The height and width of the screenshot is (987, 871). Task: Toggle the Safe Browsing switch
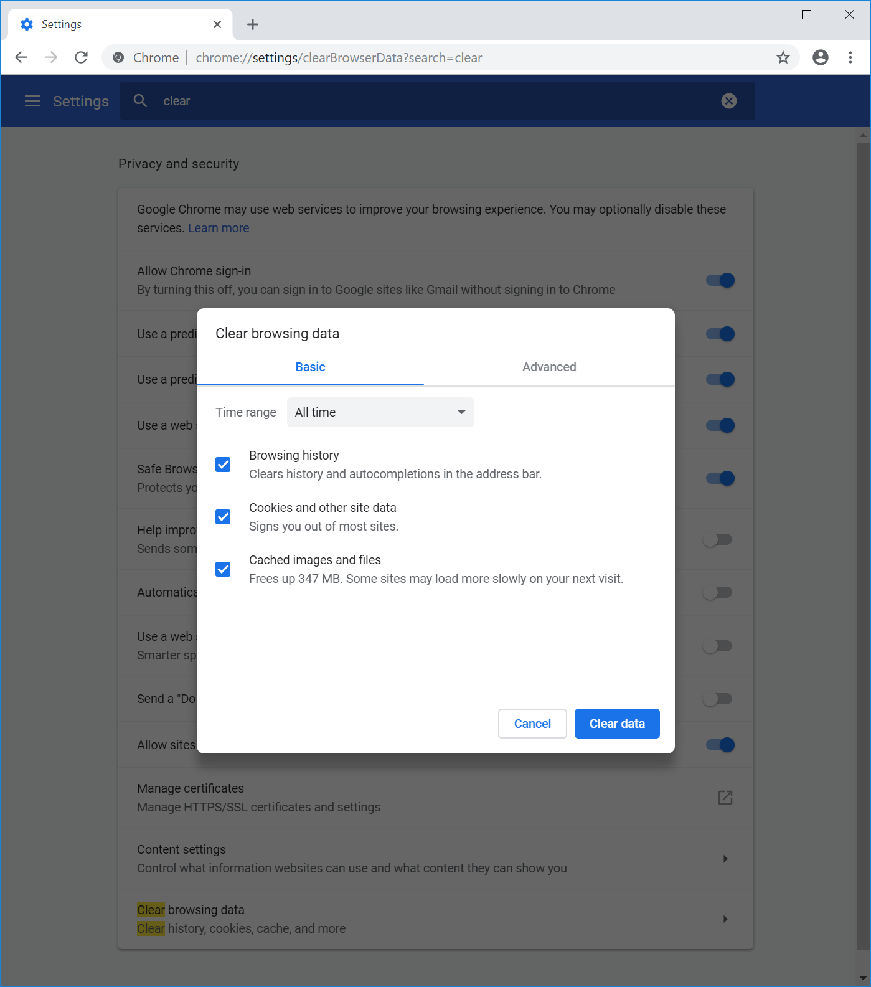(720, 478)
